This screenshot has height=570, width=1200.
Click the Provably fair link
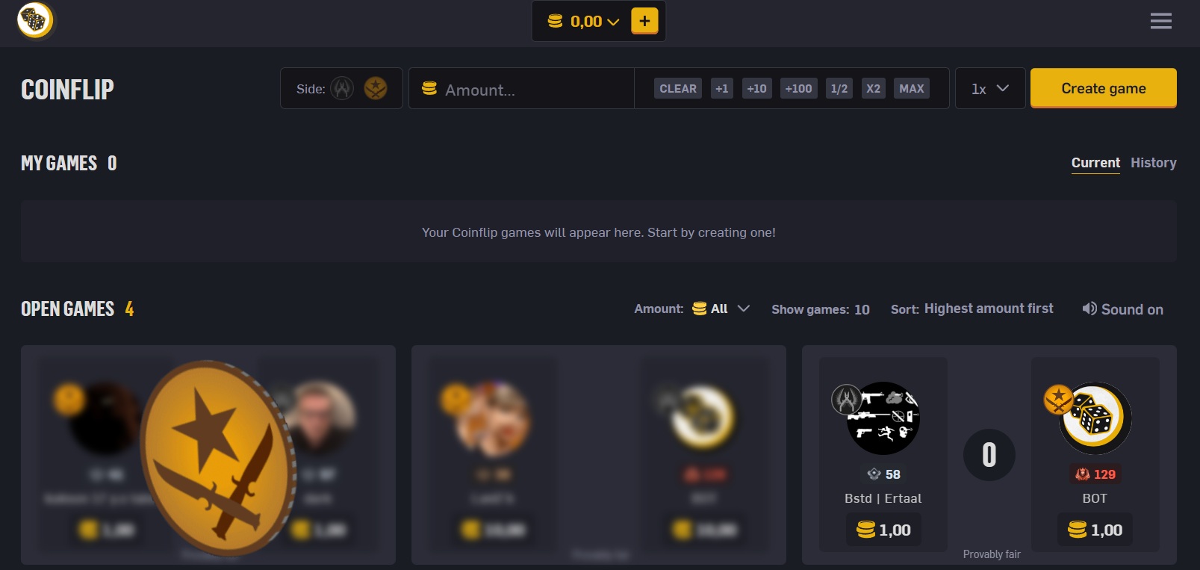tap(992, 554)
